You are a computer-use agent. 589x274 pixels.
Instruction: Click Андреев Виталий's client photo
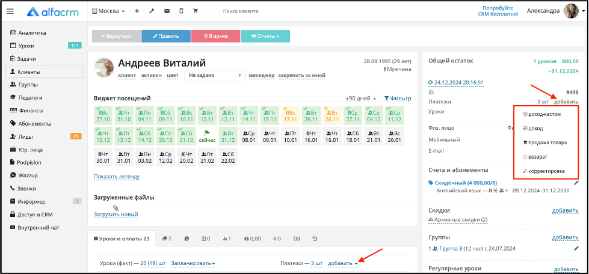coord(103,68)
